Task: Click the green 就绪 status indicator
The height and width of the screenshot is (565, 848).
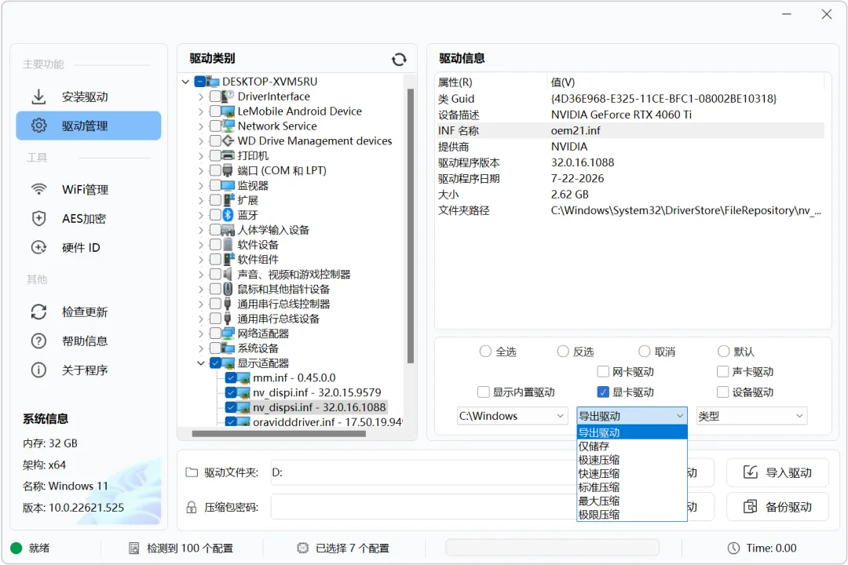Action: coord(16,549)
